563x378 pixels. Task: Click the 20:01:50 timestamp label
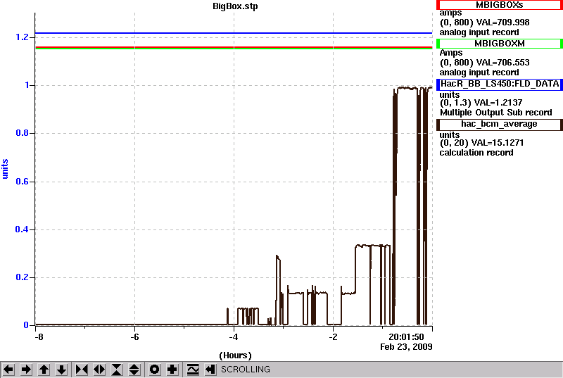click(406, 337)
